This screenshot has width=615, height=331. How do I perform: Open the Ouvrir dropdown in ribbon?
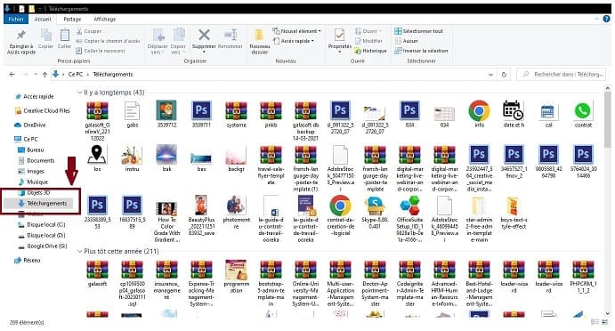[x=368, y=31]
